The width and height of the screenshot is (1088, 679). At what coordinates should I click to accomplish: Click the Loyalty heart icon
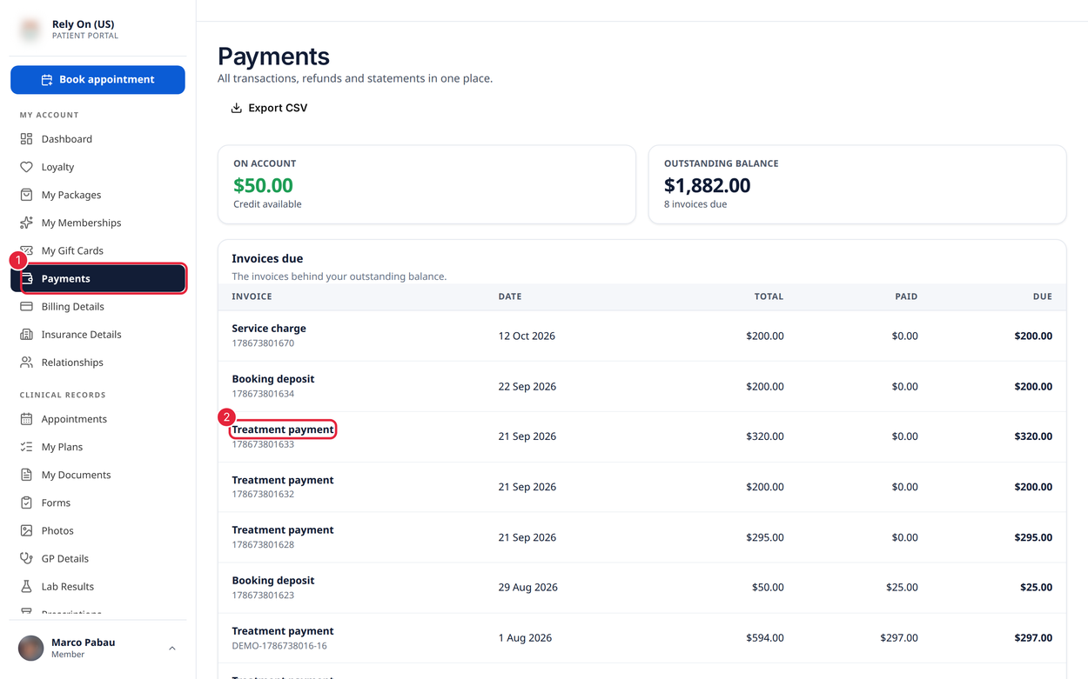click(x=26, y=167)
